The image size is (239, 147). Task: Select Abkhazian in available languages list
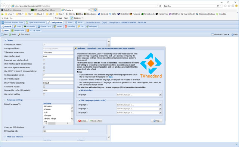47,106
